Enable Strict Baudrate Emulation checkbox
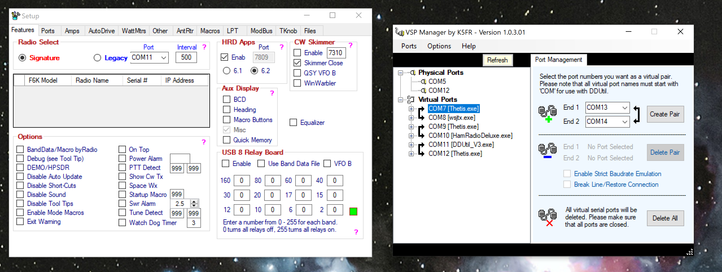 [x=567, y=174]
